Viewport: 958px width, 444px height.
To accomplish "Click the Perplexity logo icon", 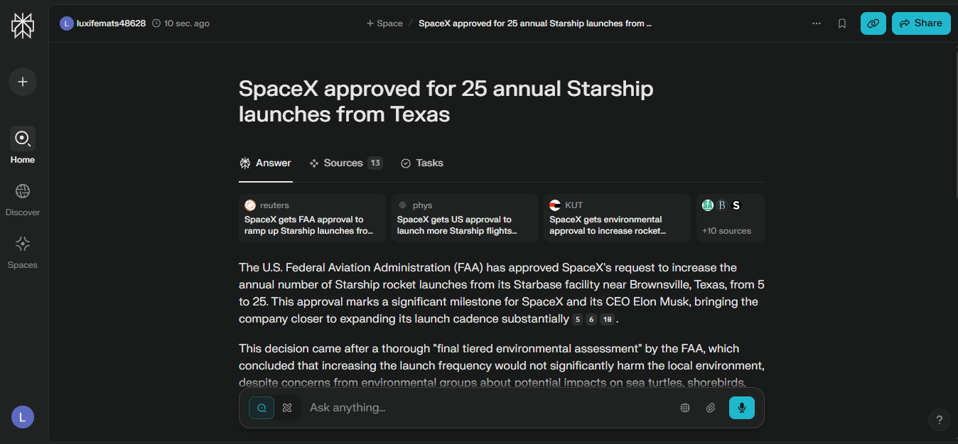I will point(23,26).
